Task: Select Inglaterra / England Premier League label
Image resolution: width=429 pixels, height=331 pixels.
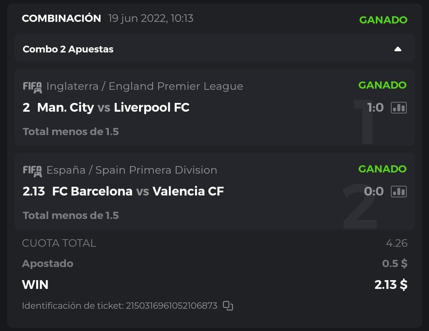Action: click(145, 86)
